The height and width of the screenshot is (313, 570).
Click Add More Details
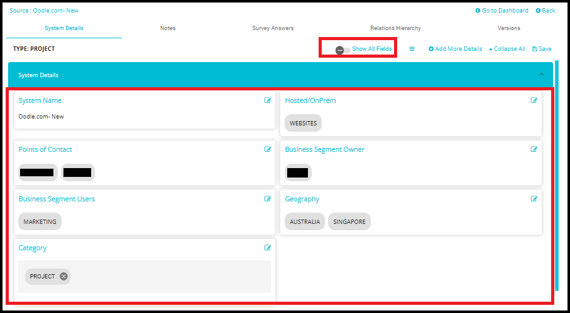(456, 49)
